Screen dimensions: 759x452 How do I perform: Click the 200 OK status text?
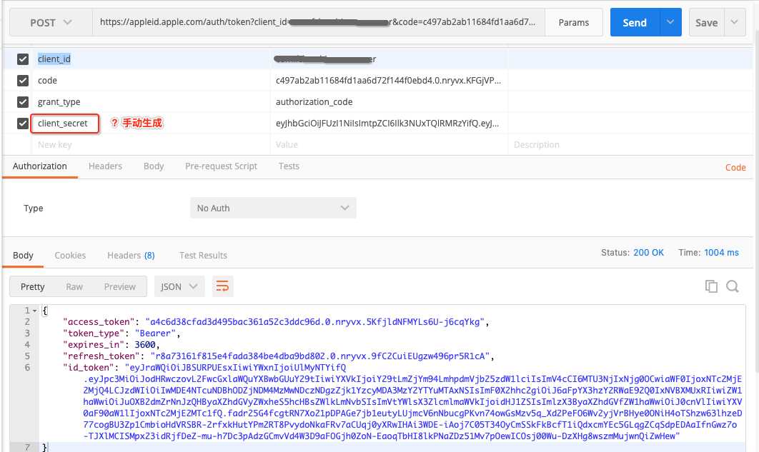tap(649, 252)
